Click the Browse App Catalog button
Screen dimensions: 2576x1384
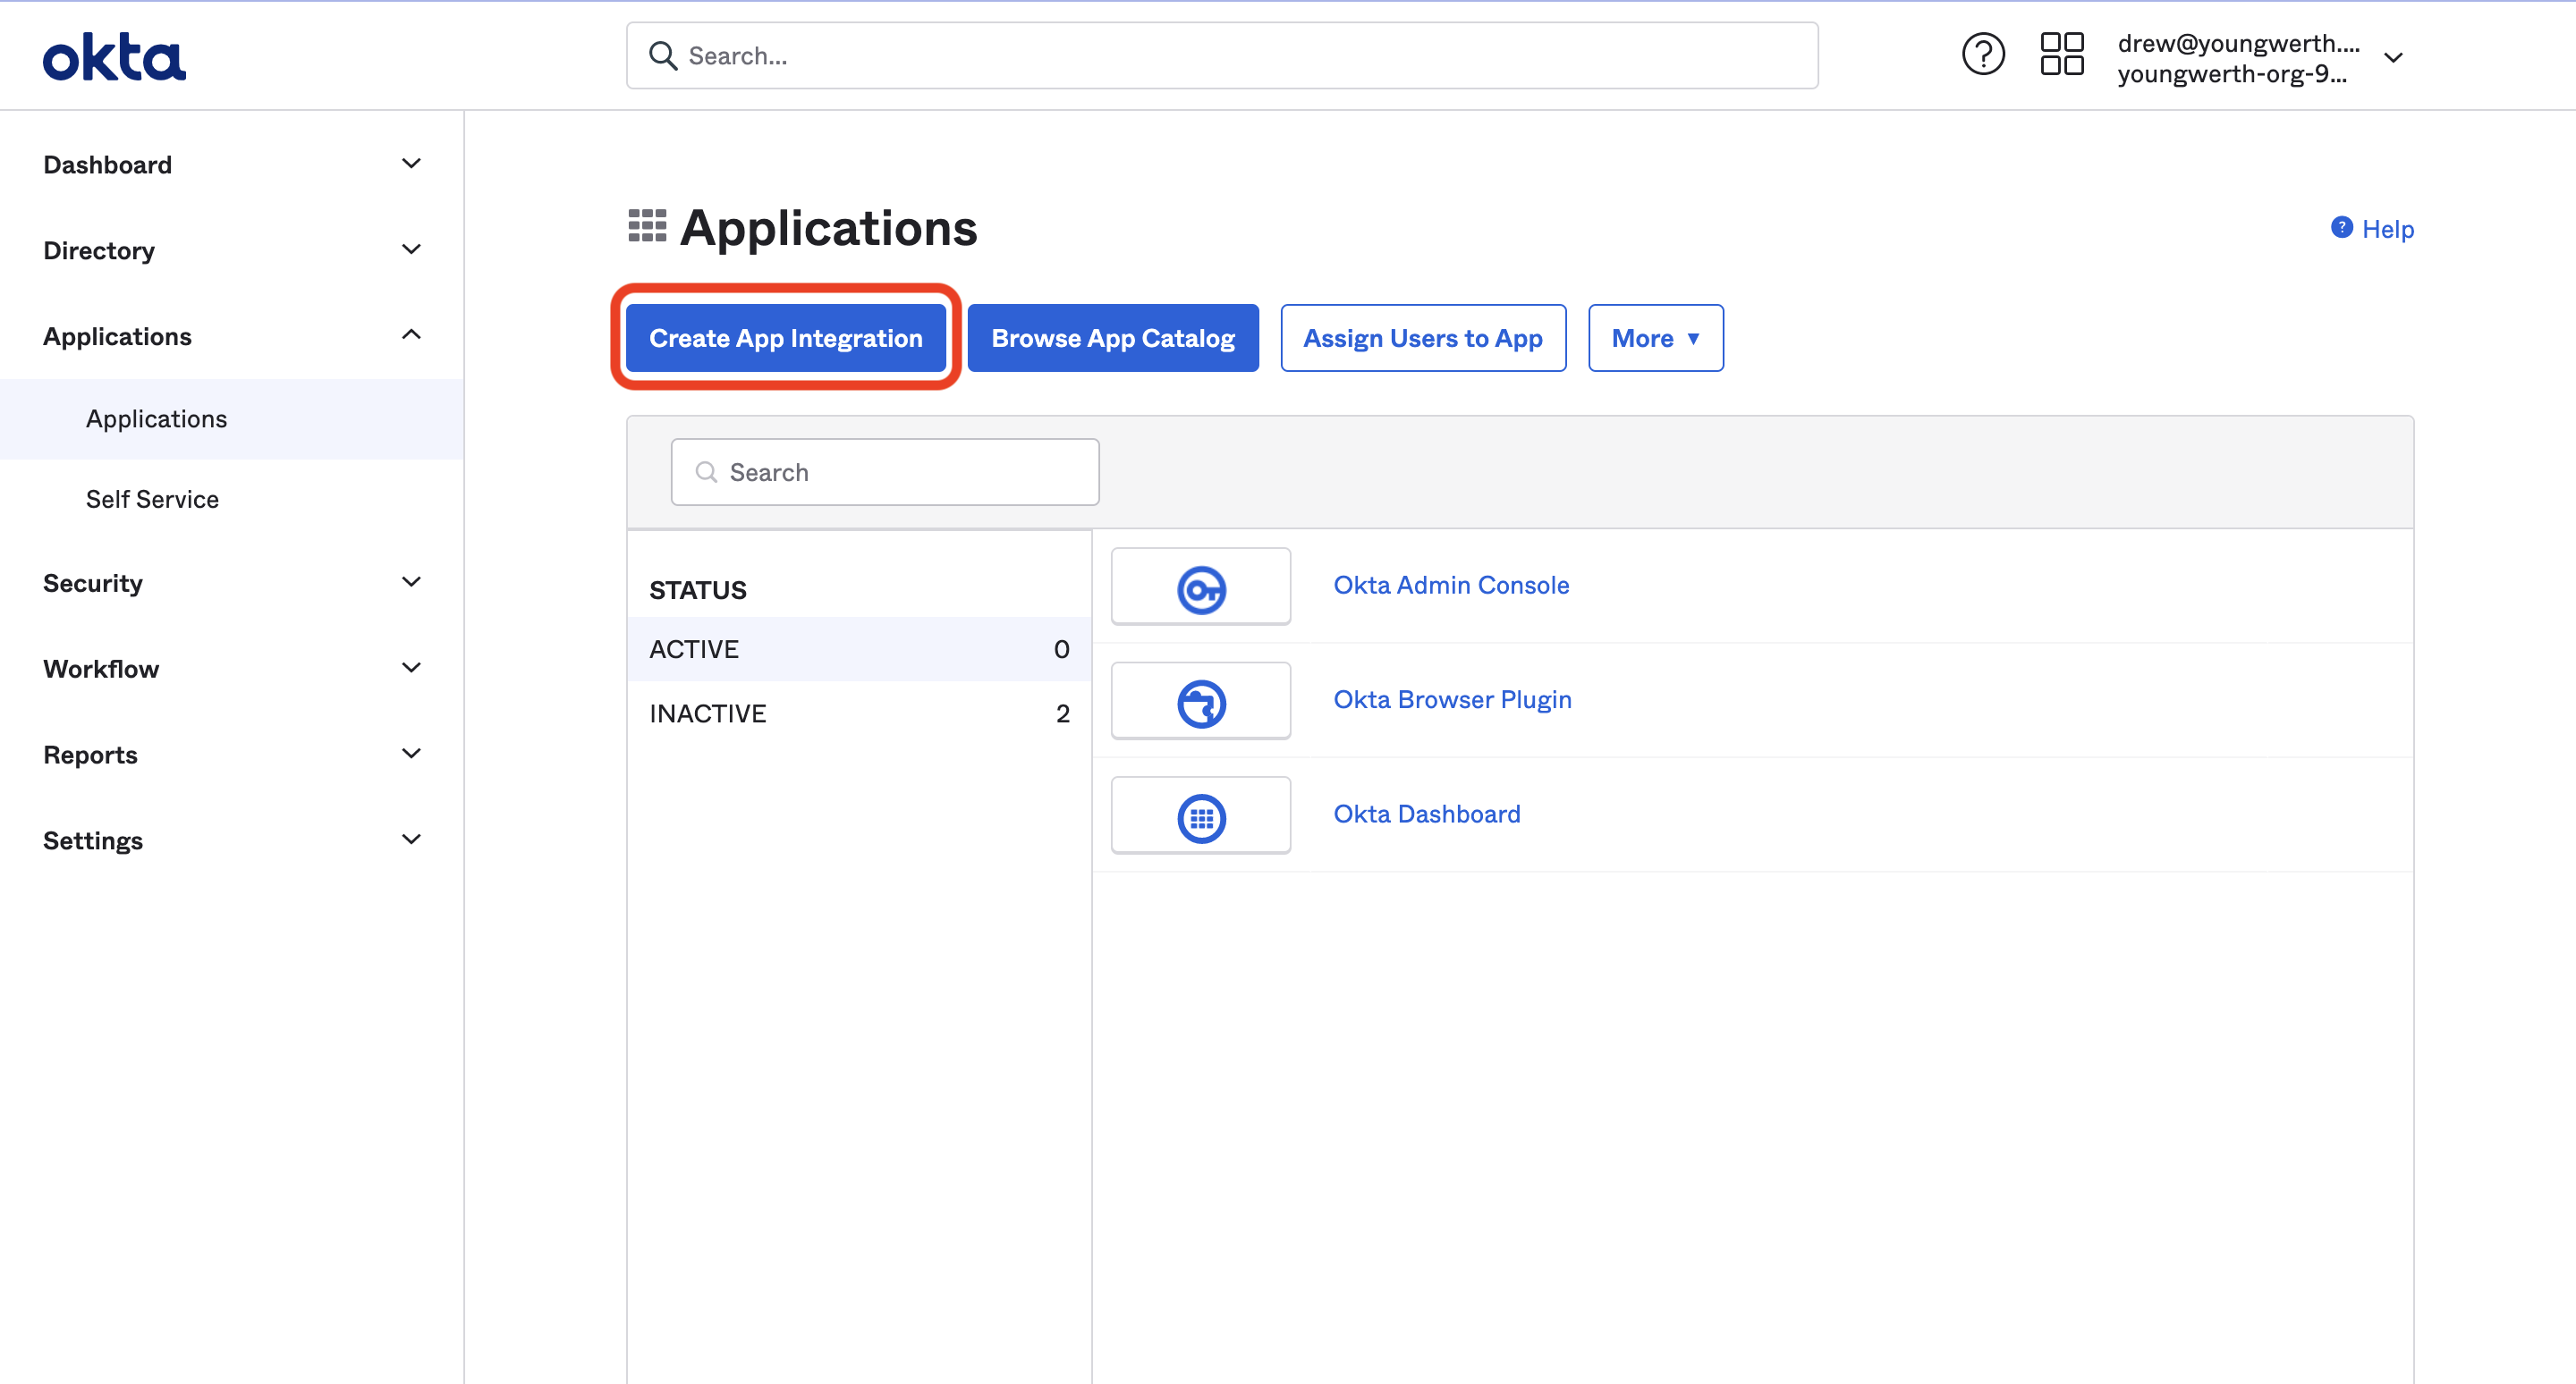click(x=1113, y=338)
